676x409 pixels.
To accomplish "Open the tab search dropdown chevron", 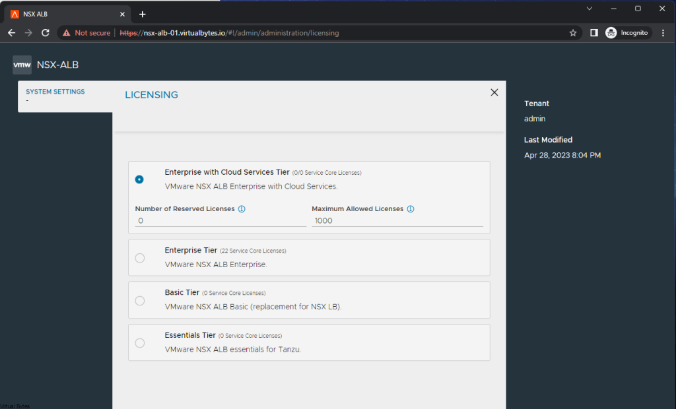I will [590, 9].
